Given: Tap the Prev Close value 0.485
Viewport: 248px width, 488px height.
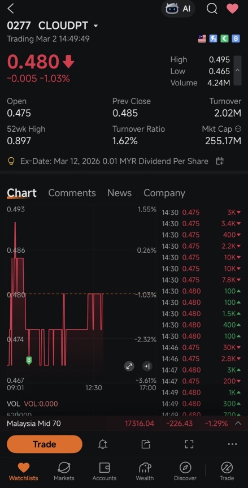Looking at the screenshot, I should (125, 113).
